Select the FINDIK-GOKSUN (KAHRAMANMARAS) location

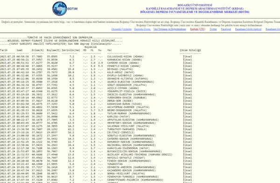click(x=129, y=161)
